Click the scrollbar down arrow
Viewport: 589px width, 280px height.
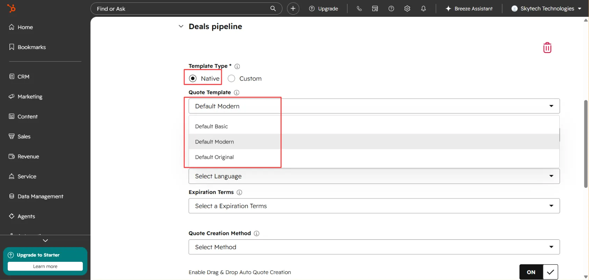tap(586, 277)
